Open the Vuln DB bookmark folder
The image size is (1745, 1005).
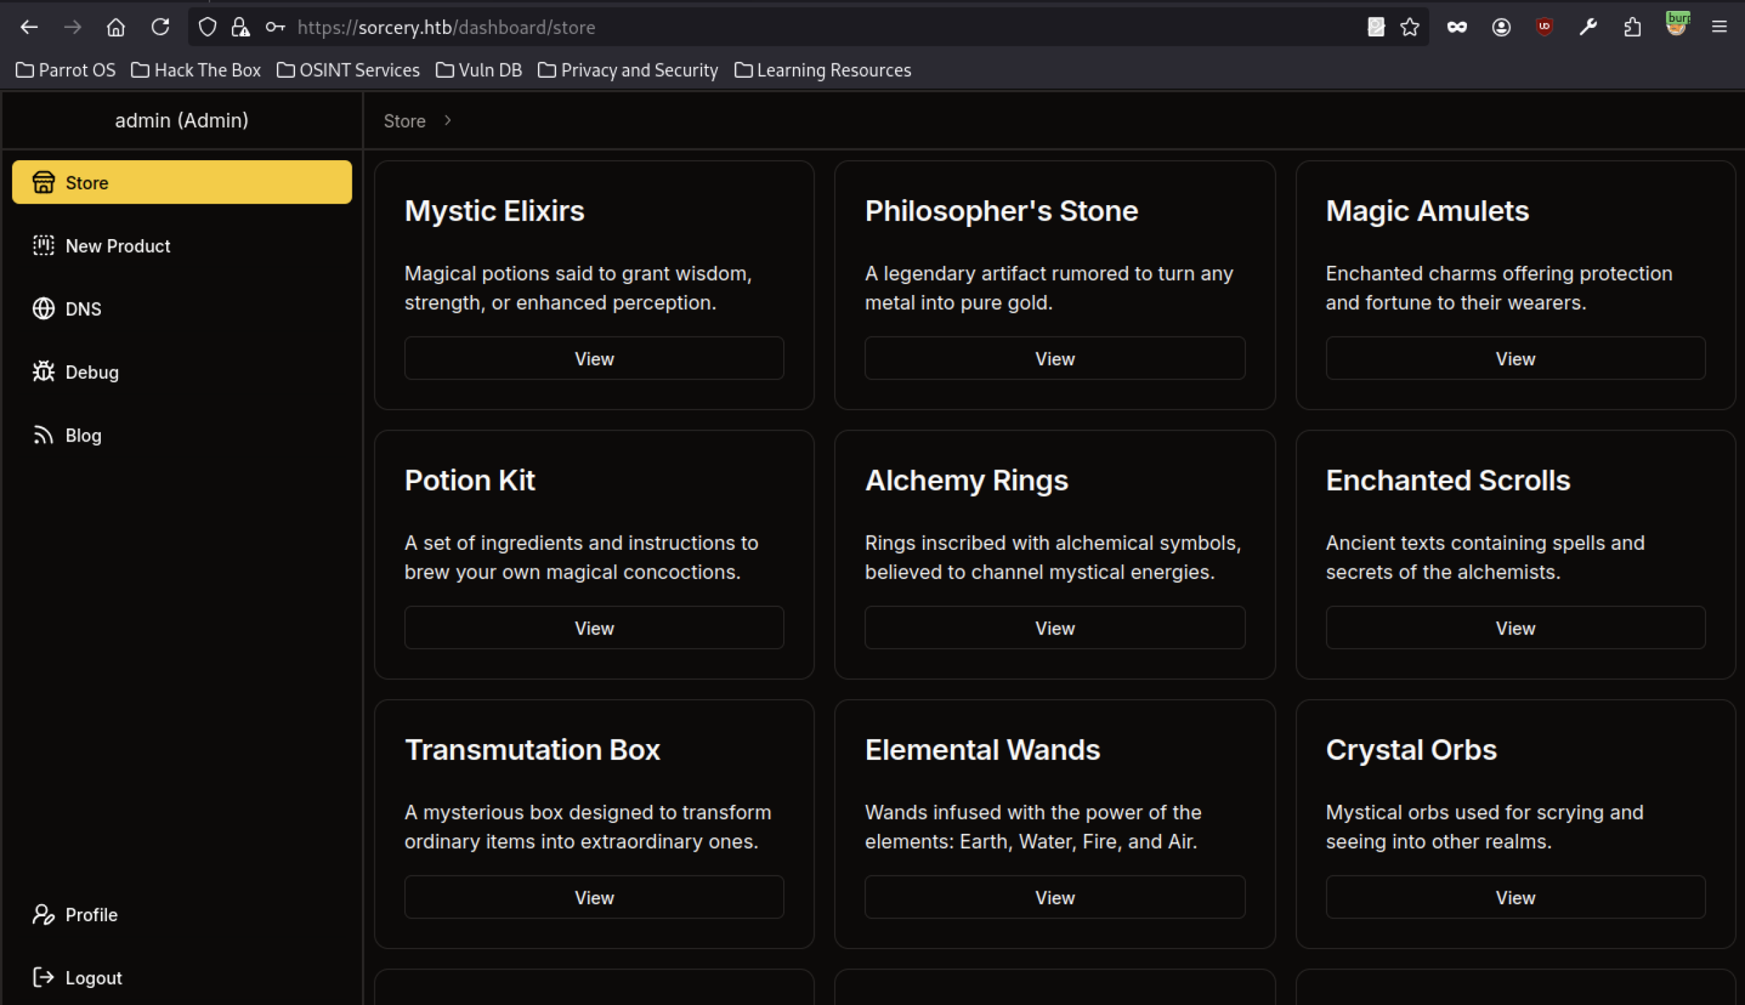coord(479,69)
